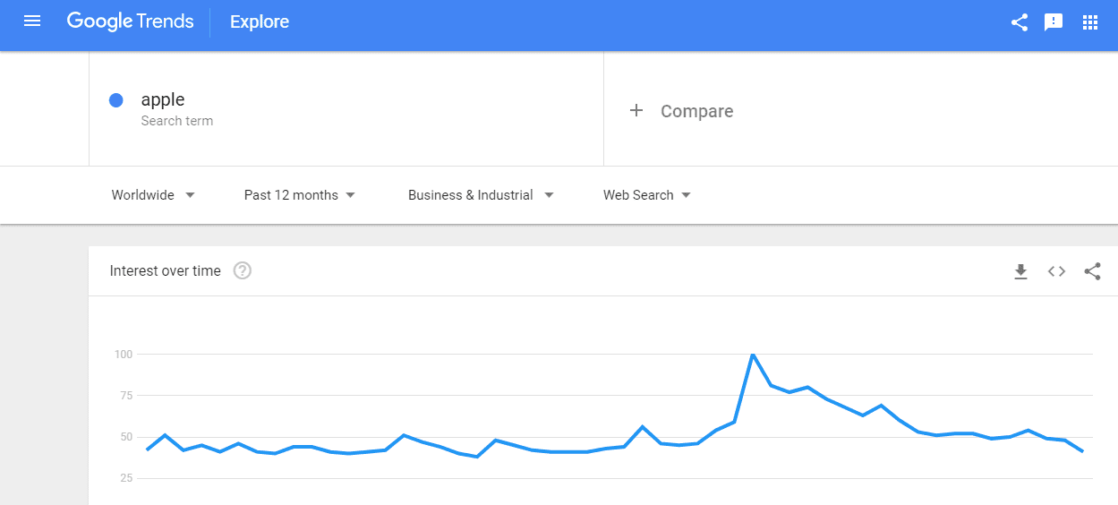Open the embed code icon
Screen dimensions: 1118x505
click(x=1056, y=271)
